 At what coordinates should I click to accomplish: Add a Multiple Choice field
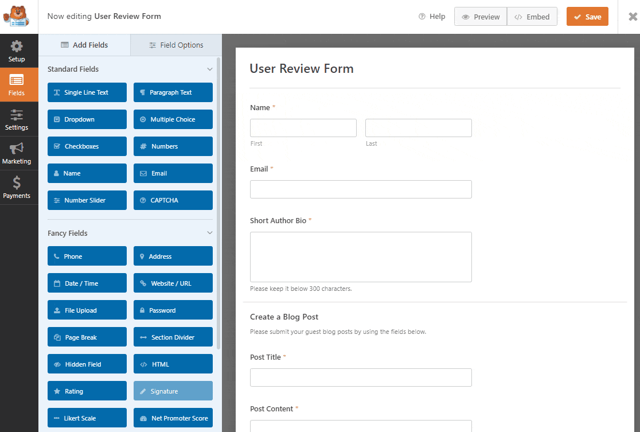[x=173, y=119]
